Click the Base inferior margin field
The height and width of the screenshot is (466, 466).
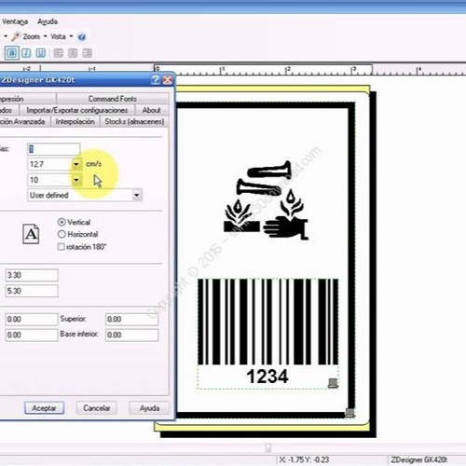tap(132, 335)
